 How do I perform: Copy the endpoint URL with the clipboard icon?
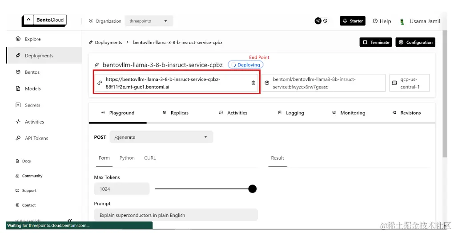tap(253, 83)
